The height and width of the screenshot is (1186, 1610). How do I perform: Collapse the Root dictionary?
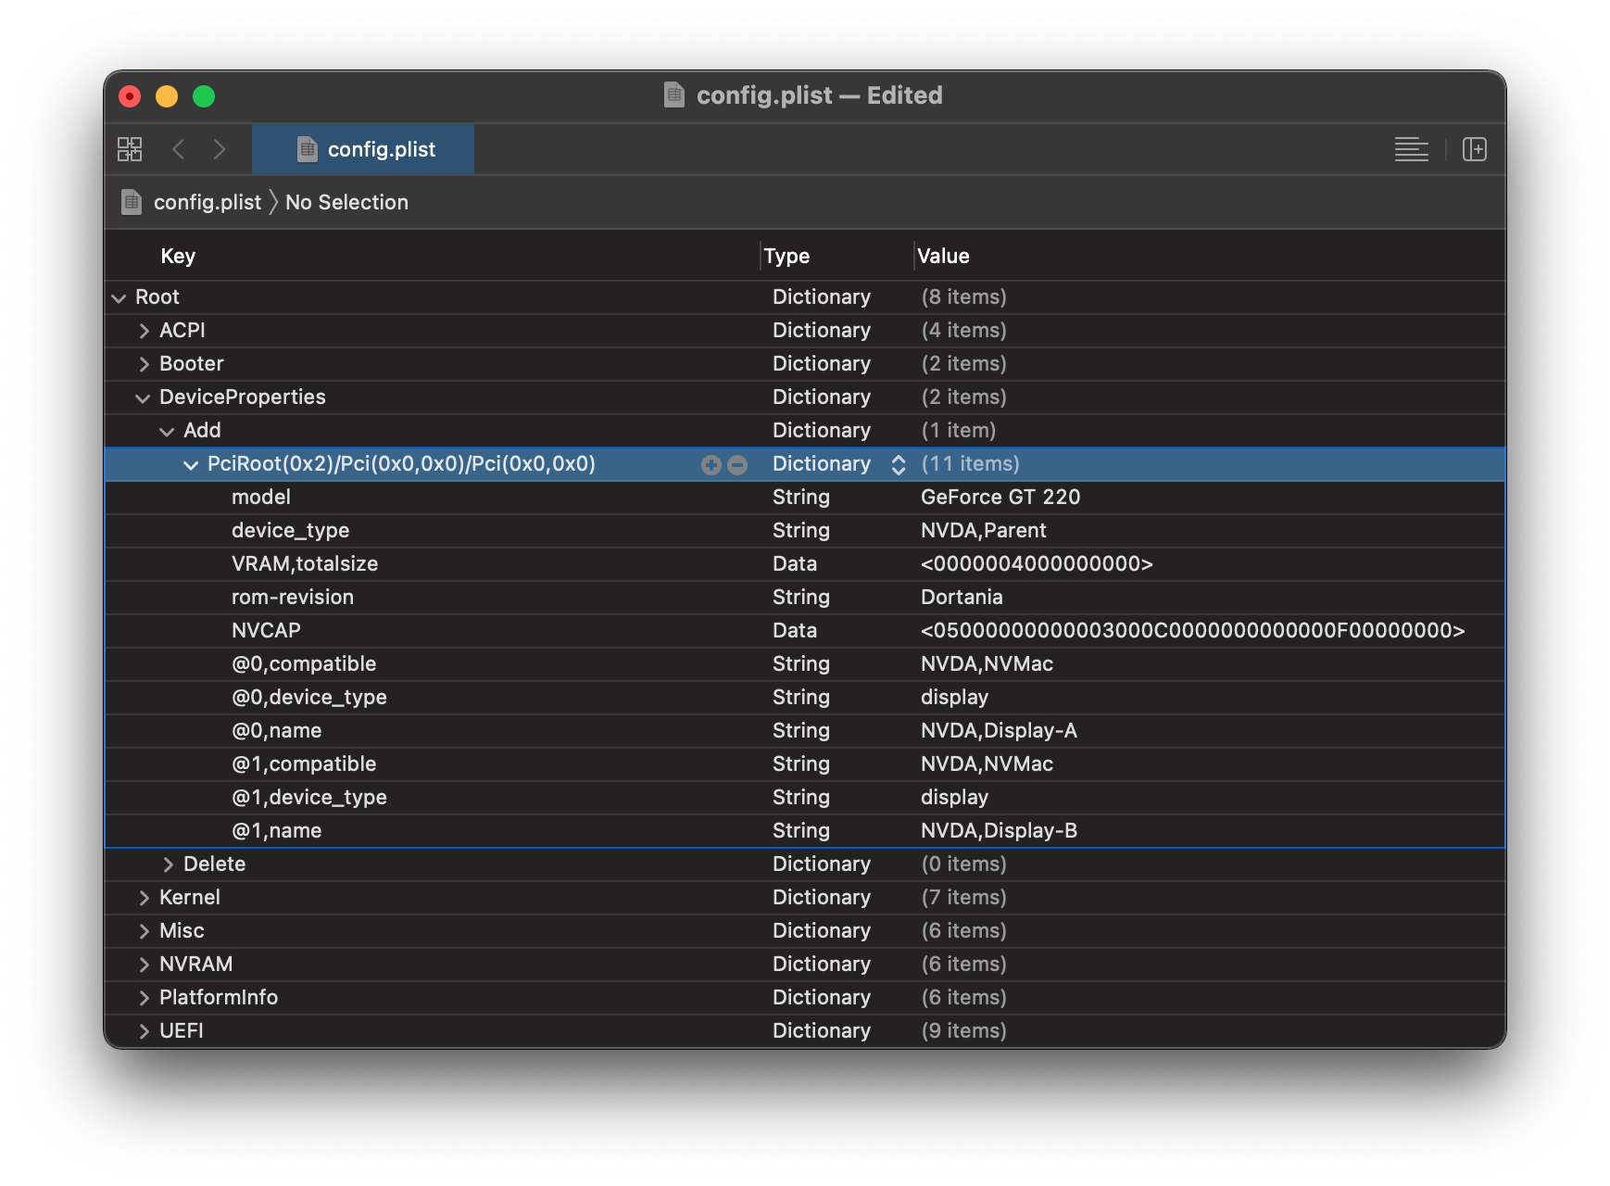point(119,298)
